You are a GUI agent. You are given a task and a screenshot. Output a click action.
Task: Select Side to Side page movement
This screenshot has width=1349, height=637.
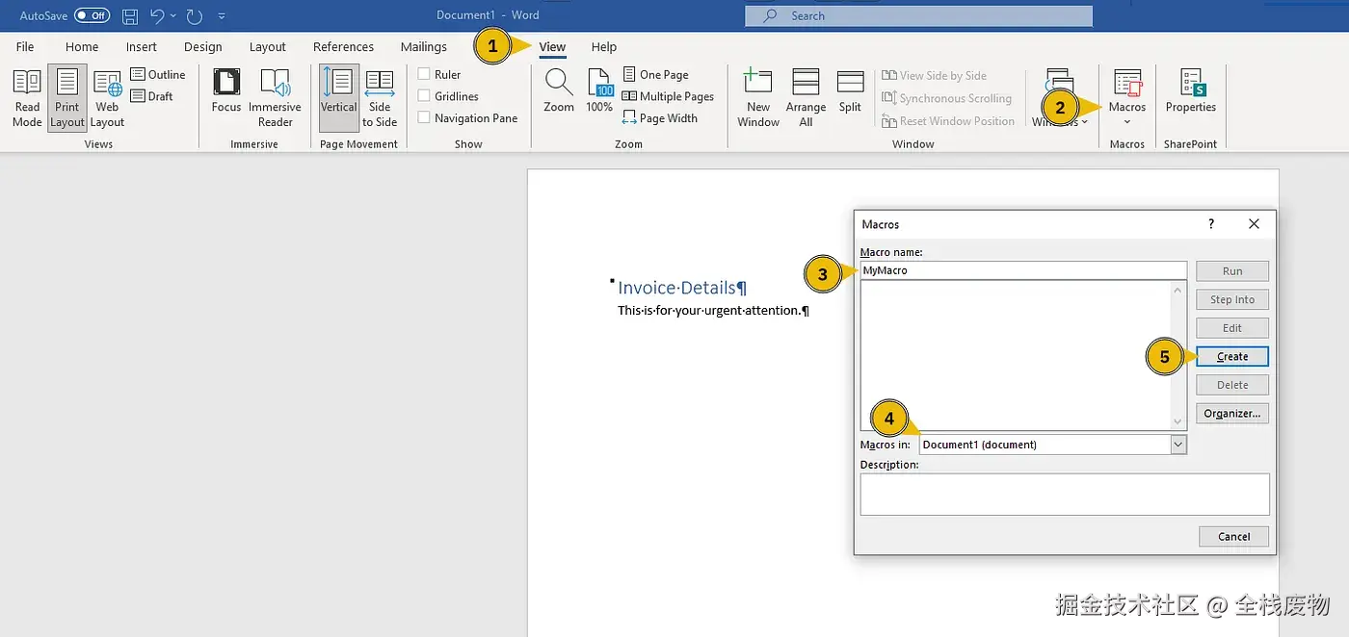tap(380, 97)
